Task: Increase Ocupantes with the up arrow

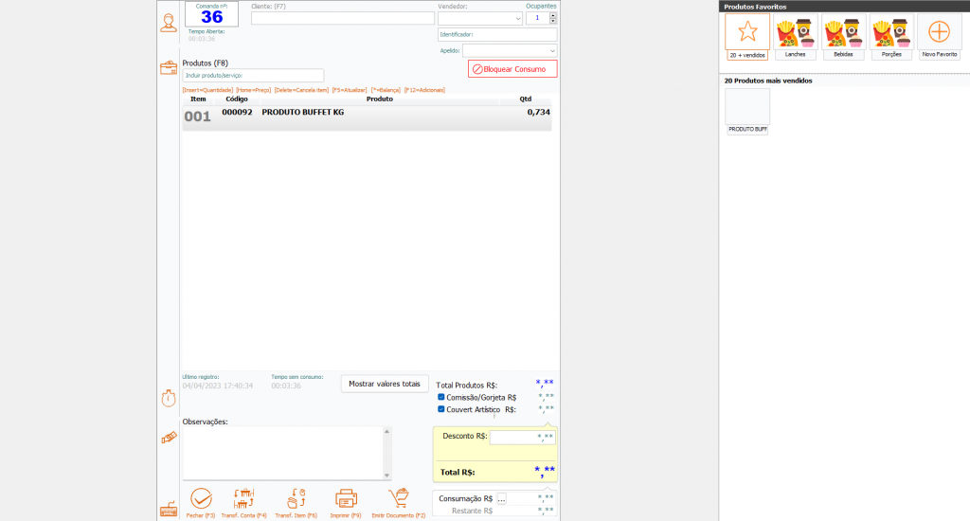Action: pyautogui.click(x=553, y=15)
